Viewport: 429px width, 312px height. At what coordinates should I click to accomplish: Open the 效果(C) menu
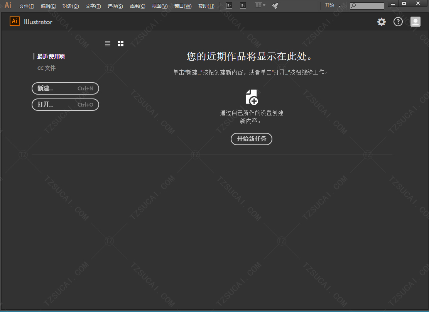point(137,6)
